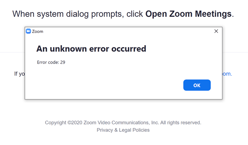Image resolution: width=248 pixels, height=145 pixels.
Task: Close the Zoom error dialog with X
Action: point(216,31)
